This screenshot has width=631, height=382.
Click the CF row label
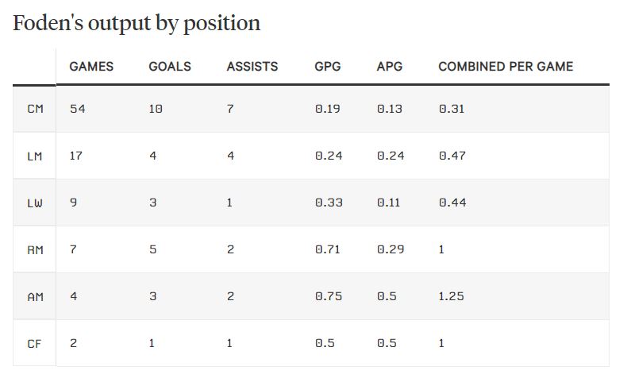tap(35, 343)
